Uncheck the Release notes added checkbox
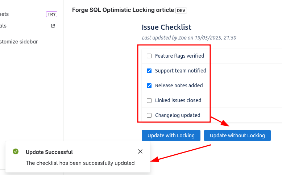Image resolution: width=282 pixels, height=175 pixels. coord(149,86)
